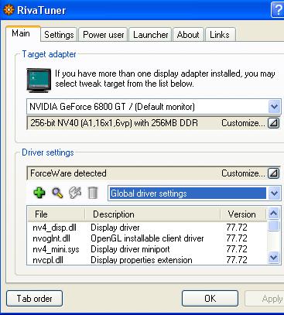Open the Launcher tab
The image size is (284, 315).
151,35
